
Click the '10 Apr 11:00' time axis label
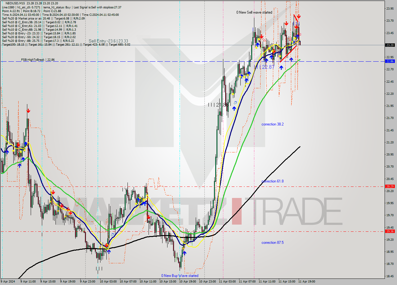pyautogui.click(x=148, y=282)
